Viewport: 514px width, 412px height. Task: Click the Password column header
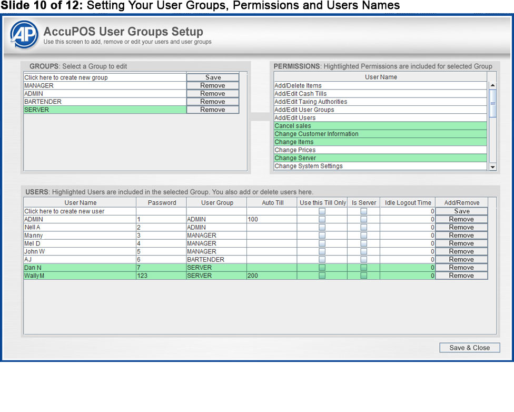click(162, 202)
